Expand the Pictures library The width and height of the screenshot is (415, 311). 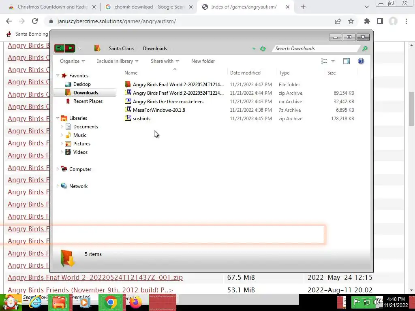point(62,144)
